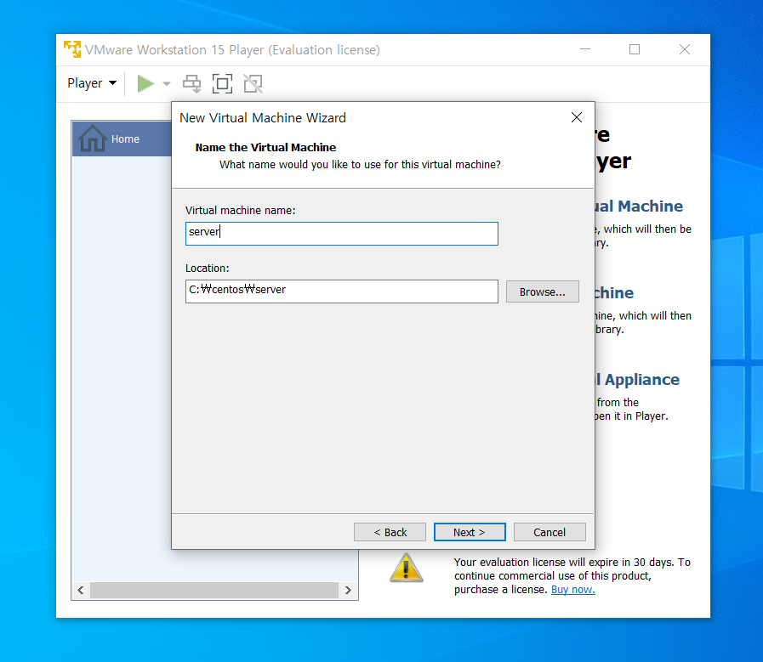Click the library scrollbar left arrow
The width and height of the screenshot is (763, 662).
point(81,590)
